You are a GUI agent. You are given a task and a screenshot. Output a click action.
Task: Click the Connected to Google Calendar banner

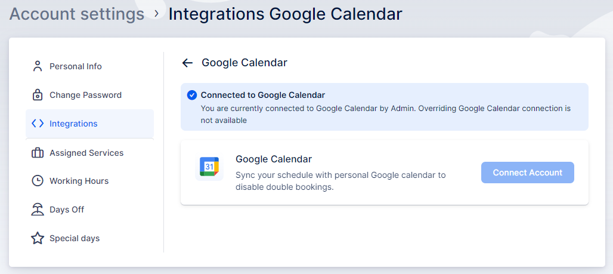(384, 107)
